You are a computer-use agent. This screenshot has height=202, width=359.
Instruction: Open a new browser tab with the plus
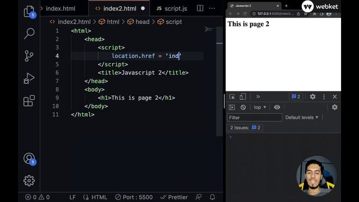tap(286, 6)
